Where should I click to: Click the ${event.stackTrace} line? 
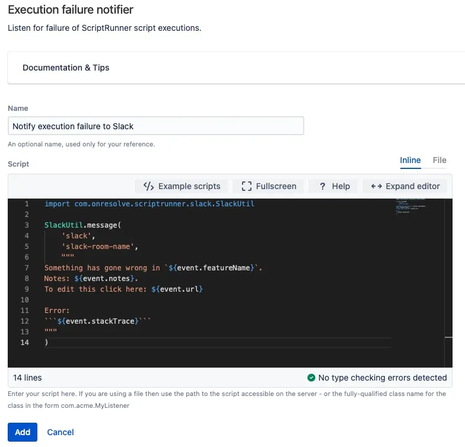[97, 321]
